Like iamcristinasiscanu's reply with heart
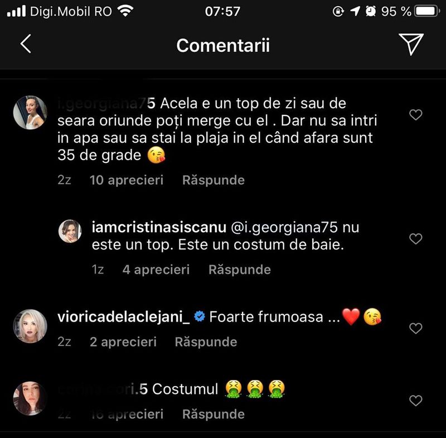This screenshot has height=438, width=446. coord(416,239)
